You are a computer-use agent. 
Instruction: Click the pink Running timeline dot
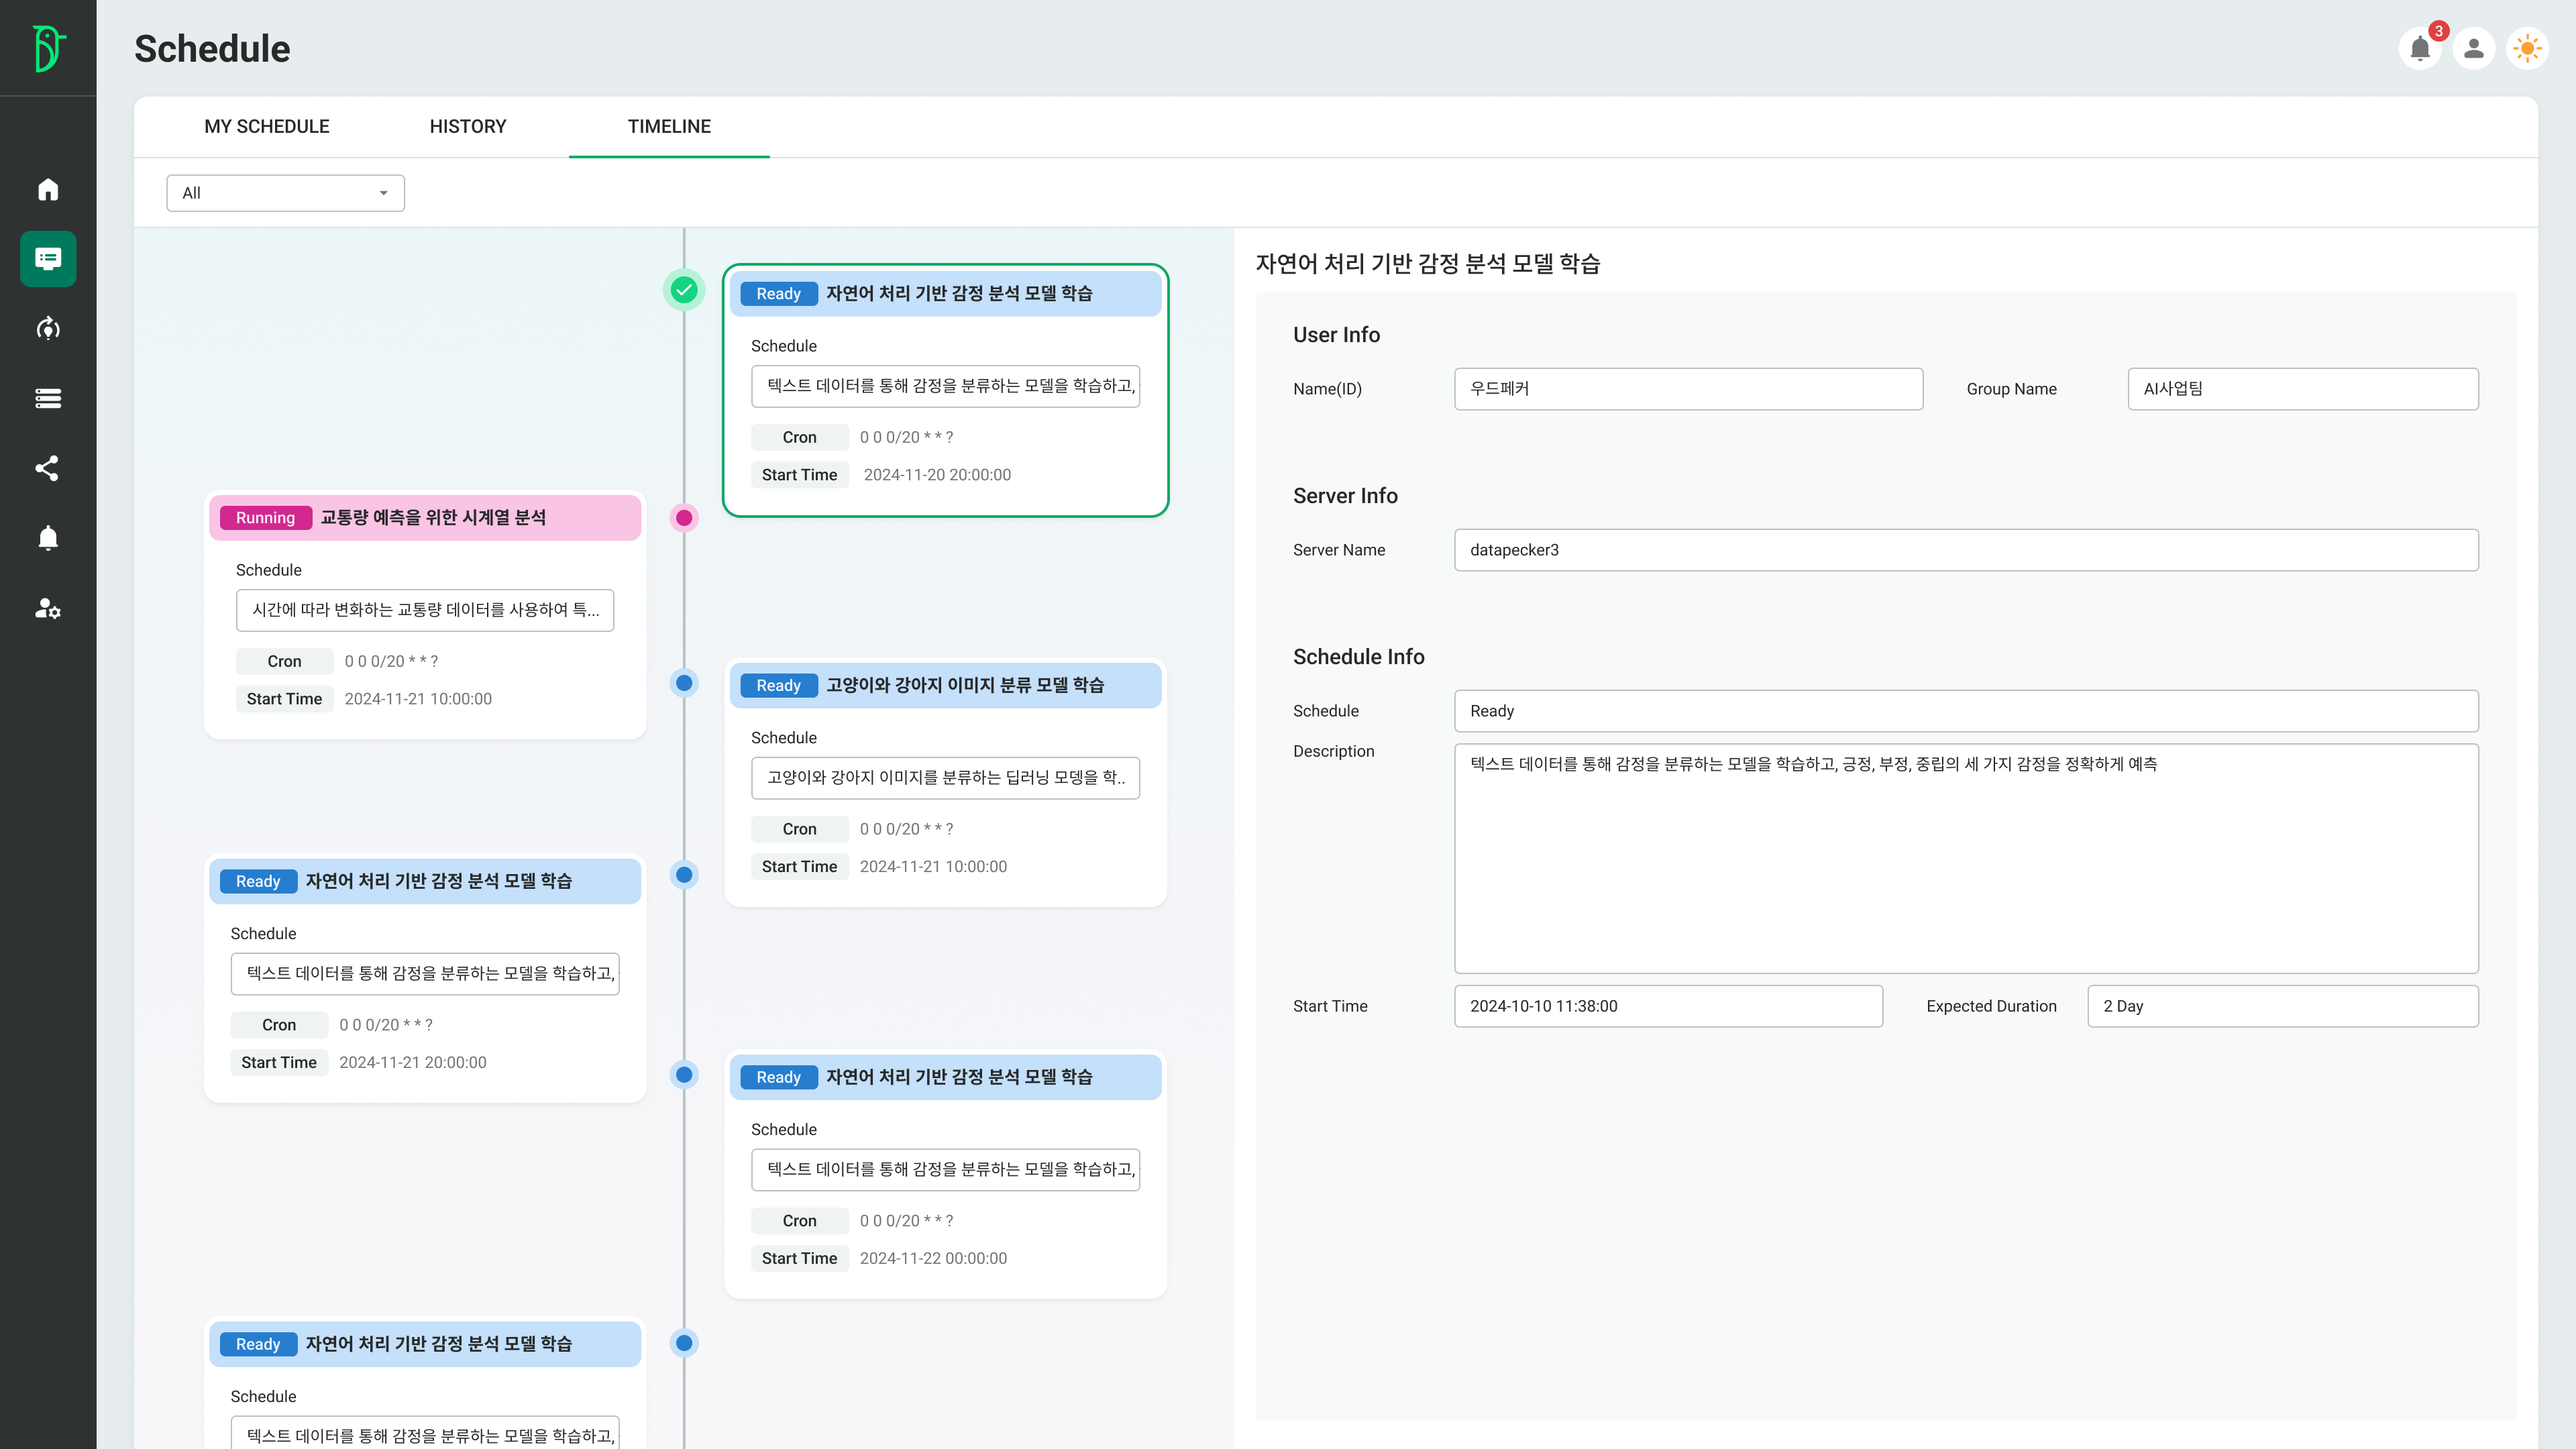tap(684, 518)
